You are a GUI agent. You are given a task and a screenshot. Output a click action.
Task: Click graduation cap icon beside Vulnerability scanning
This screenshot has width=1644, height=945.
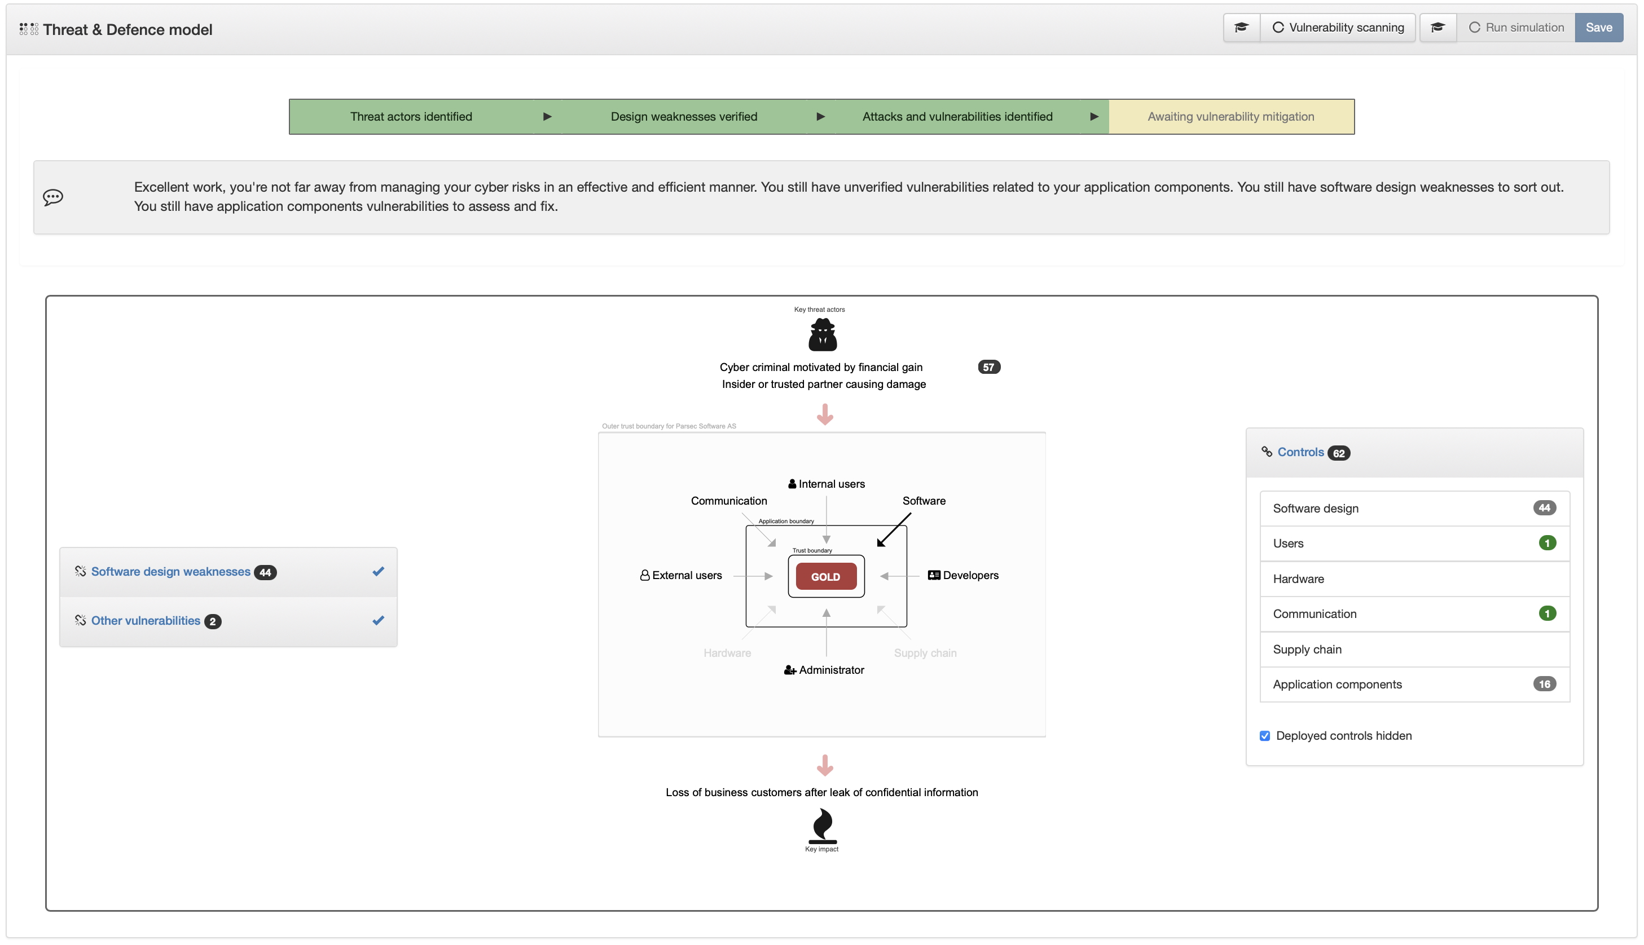click(x=1241, y=27)
